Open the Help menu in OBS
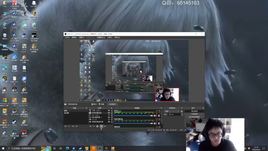 pos(117,37)
